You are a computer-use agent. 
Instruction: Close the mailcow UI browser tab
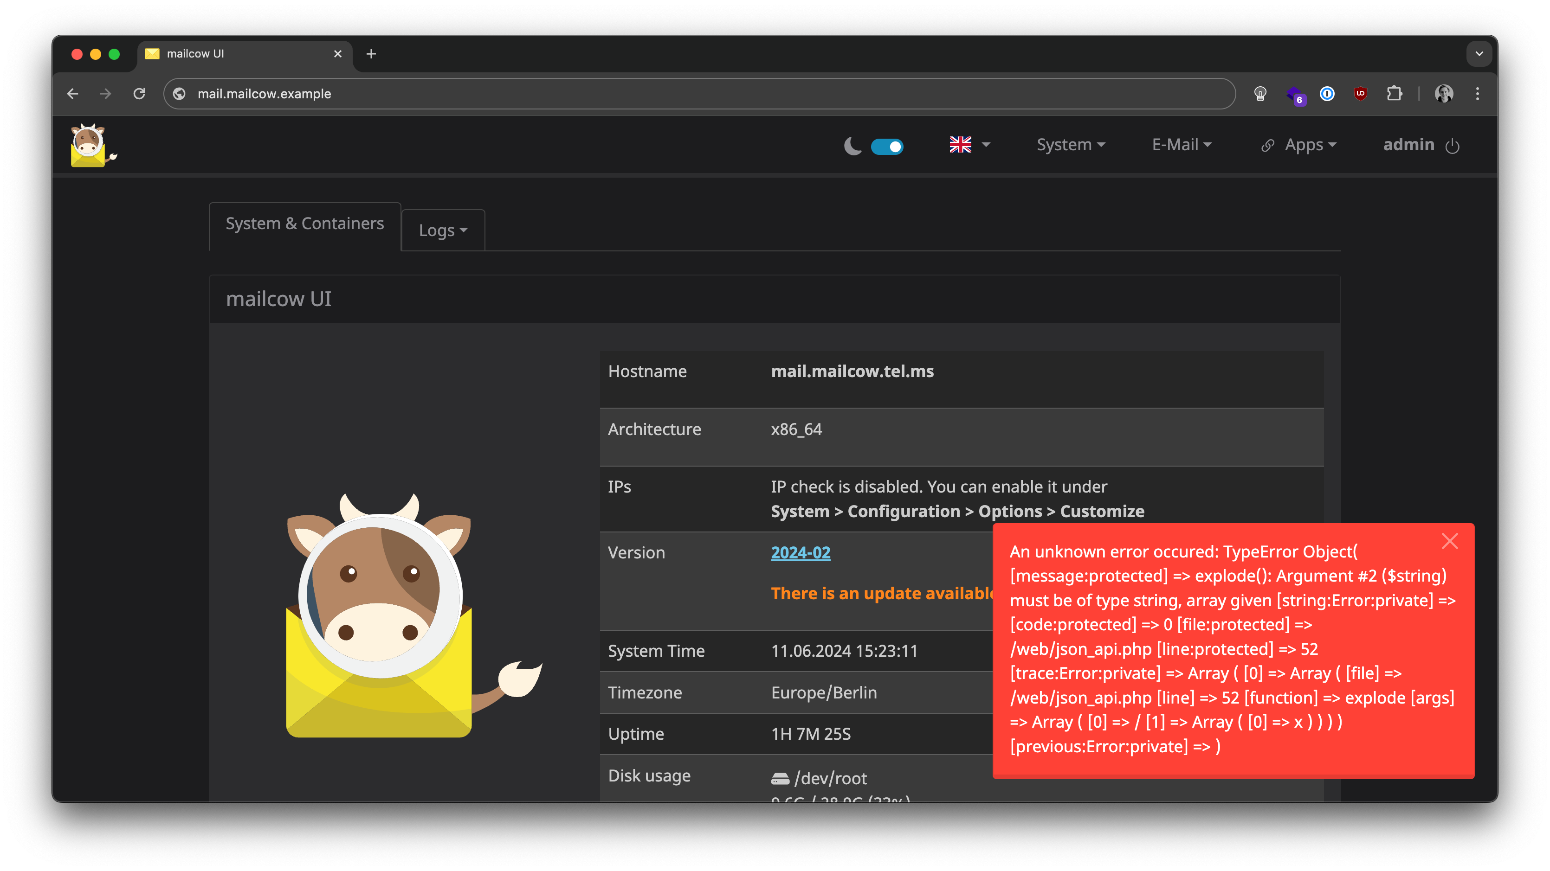coord(337,53)
